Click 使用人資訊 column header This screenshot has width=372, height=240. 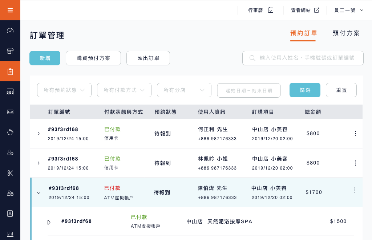pos(212,112)
